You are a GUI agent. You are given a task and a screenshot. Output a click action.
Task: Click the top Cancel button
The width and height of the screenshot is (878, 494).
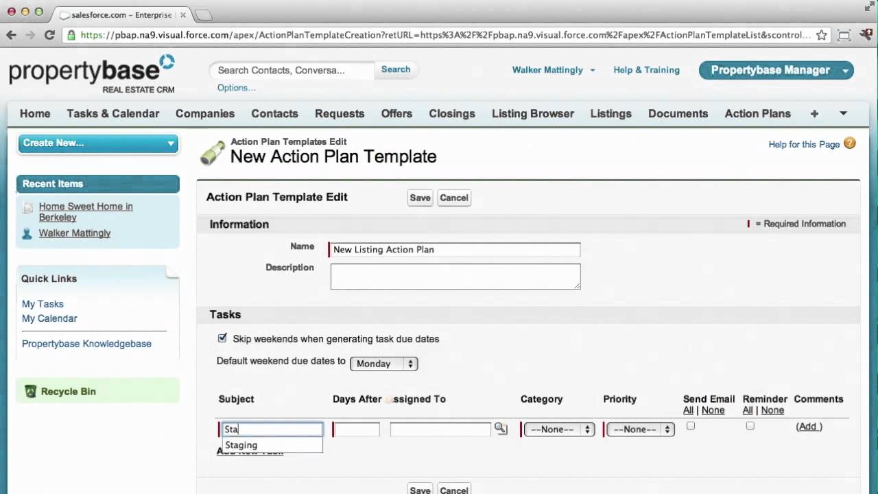click(454, 198)
